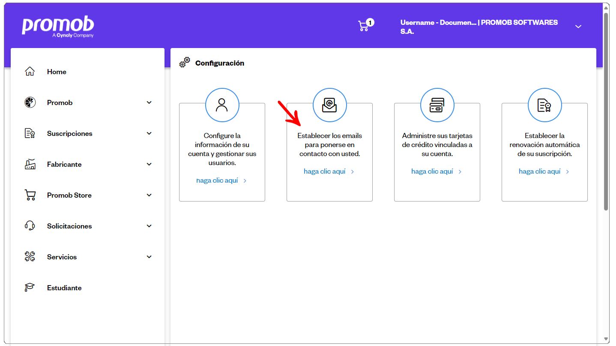The image size is (616, 346).
Task: Click the scrollbar down arrow
Action: click(x=606, y=339)
